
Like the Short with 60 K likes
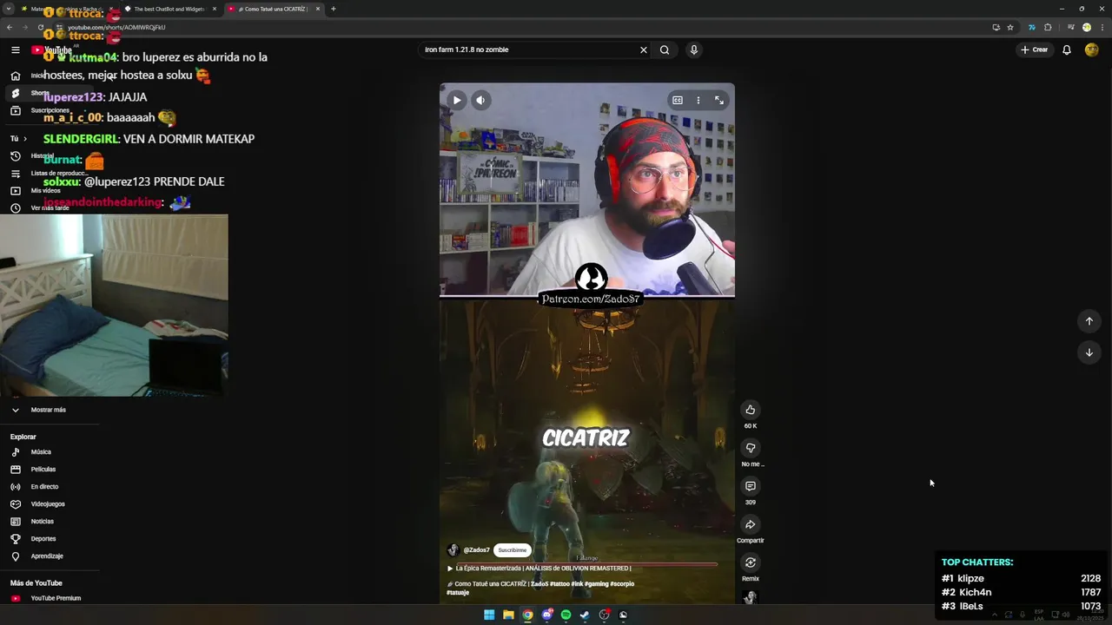(x=751, y=410)
